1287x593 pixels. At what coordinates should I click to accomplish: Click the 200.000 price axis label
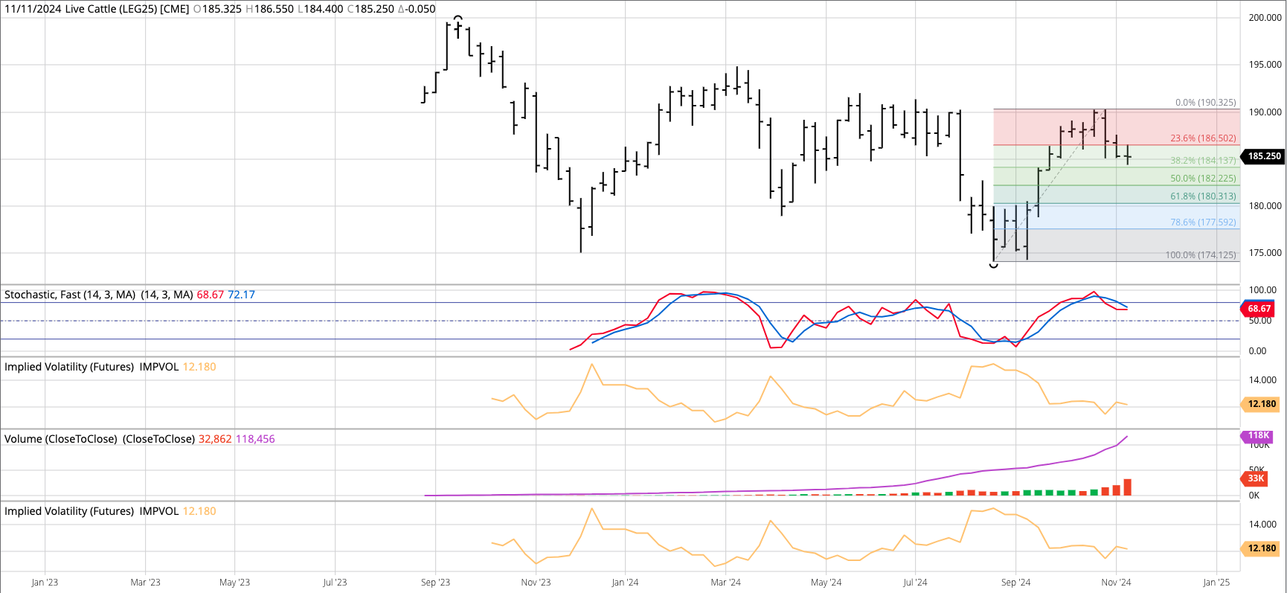click(1265, 18)
